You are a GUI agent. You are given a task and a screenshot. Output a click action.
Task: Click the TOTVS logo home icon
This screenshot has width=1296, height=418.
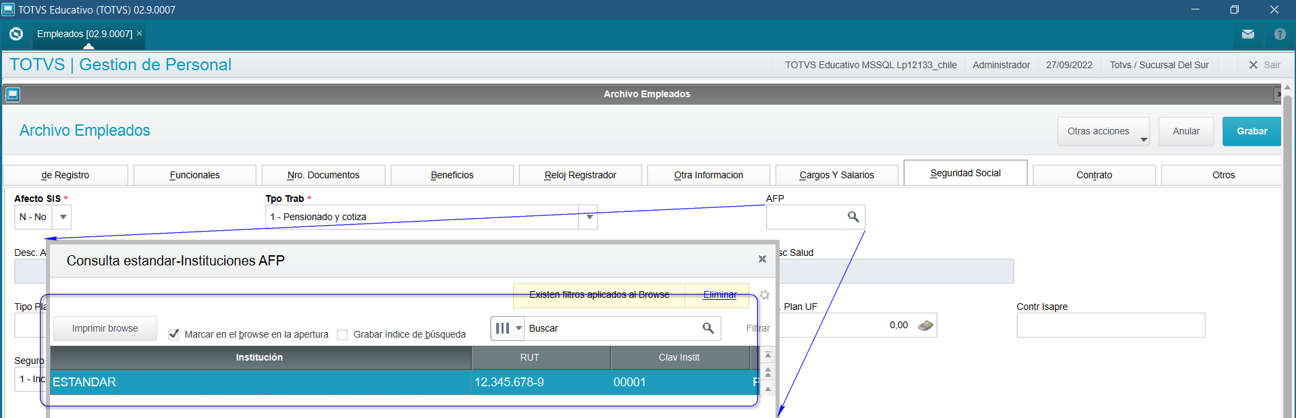pos(16,34)
